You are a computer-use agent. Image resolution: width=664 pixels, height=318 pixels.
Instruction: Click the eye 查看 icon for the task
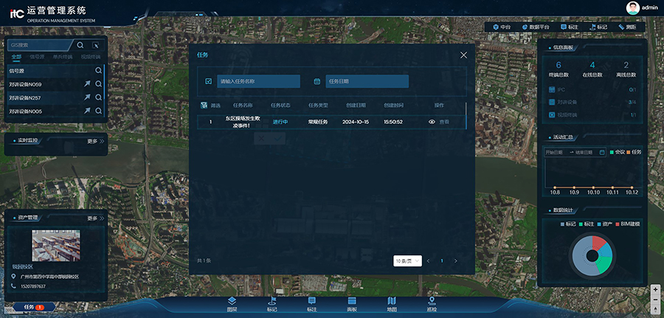tap(432, 122)
